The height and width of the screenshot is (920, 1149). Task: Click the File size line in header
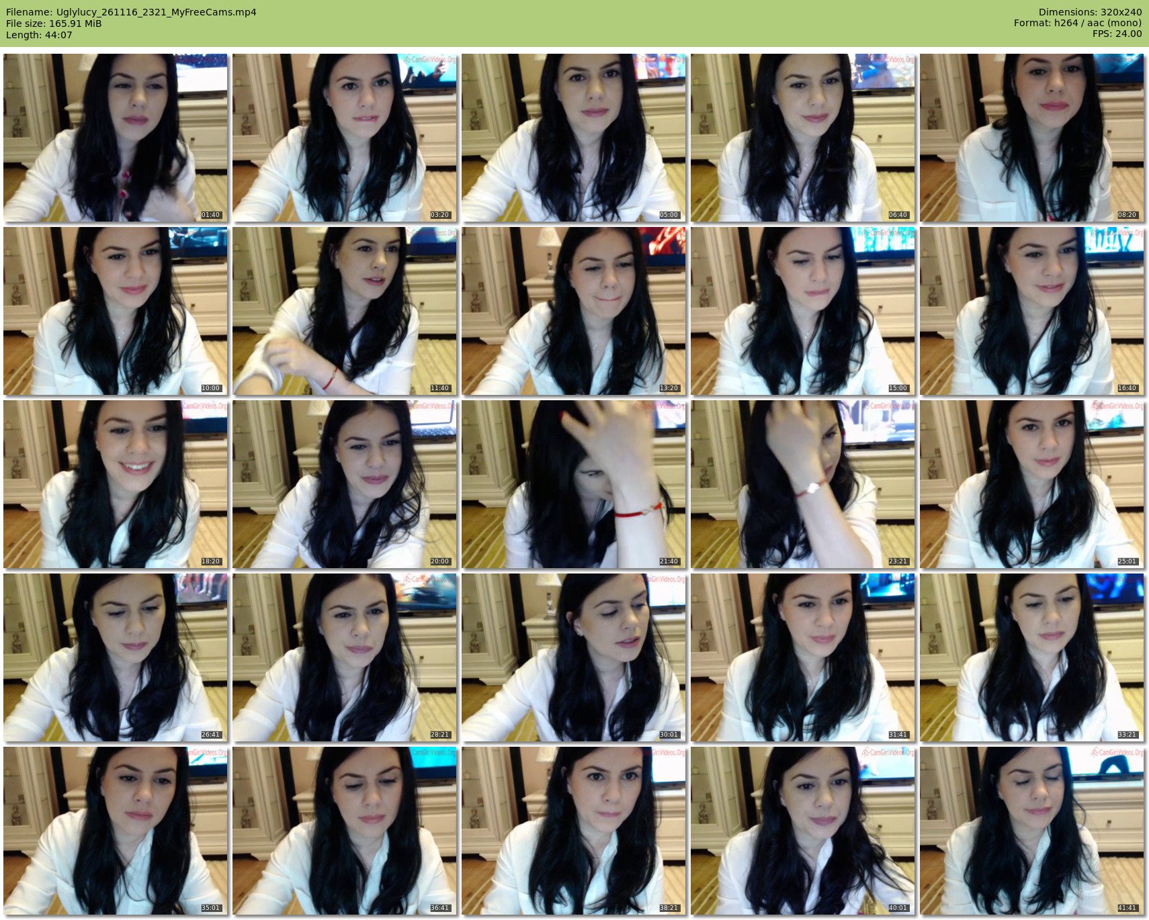54,24
